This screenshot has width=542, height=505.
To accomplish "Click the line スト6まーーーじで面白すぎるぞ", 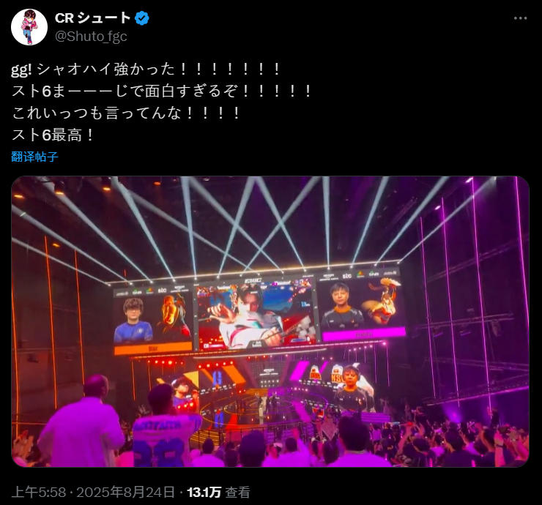I will (x=161, y=91).
